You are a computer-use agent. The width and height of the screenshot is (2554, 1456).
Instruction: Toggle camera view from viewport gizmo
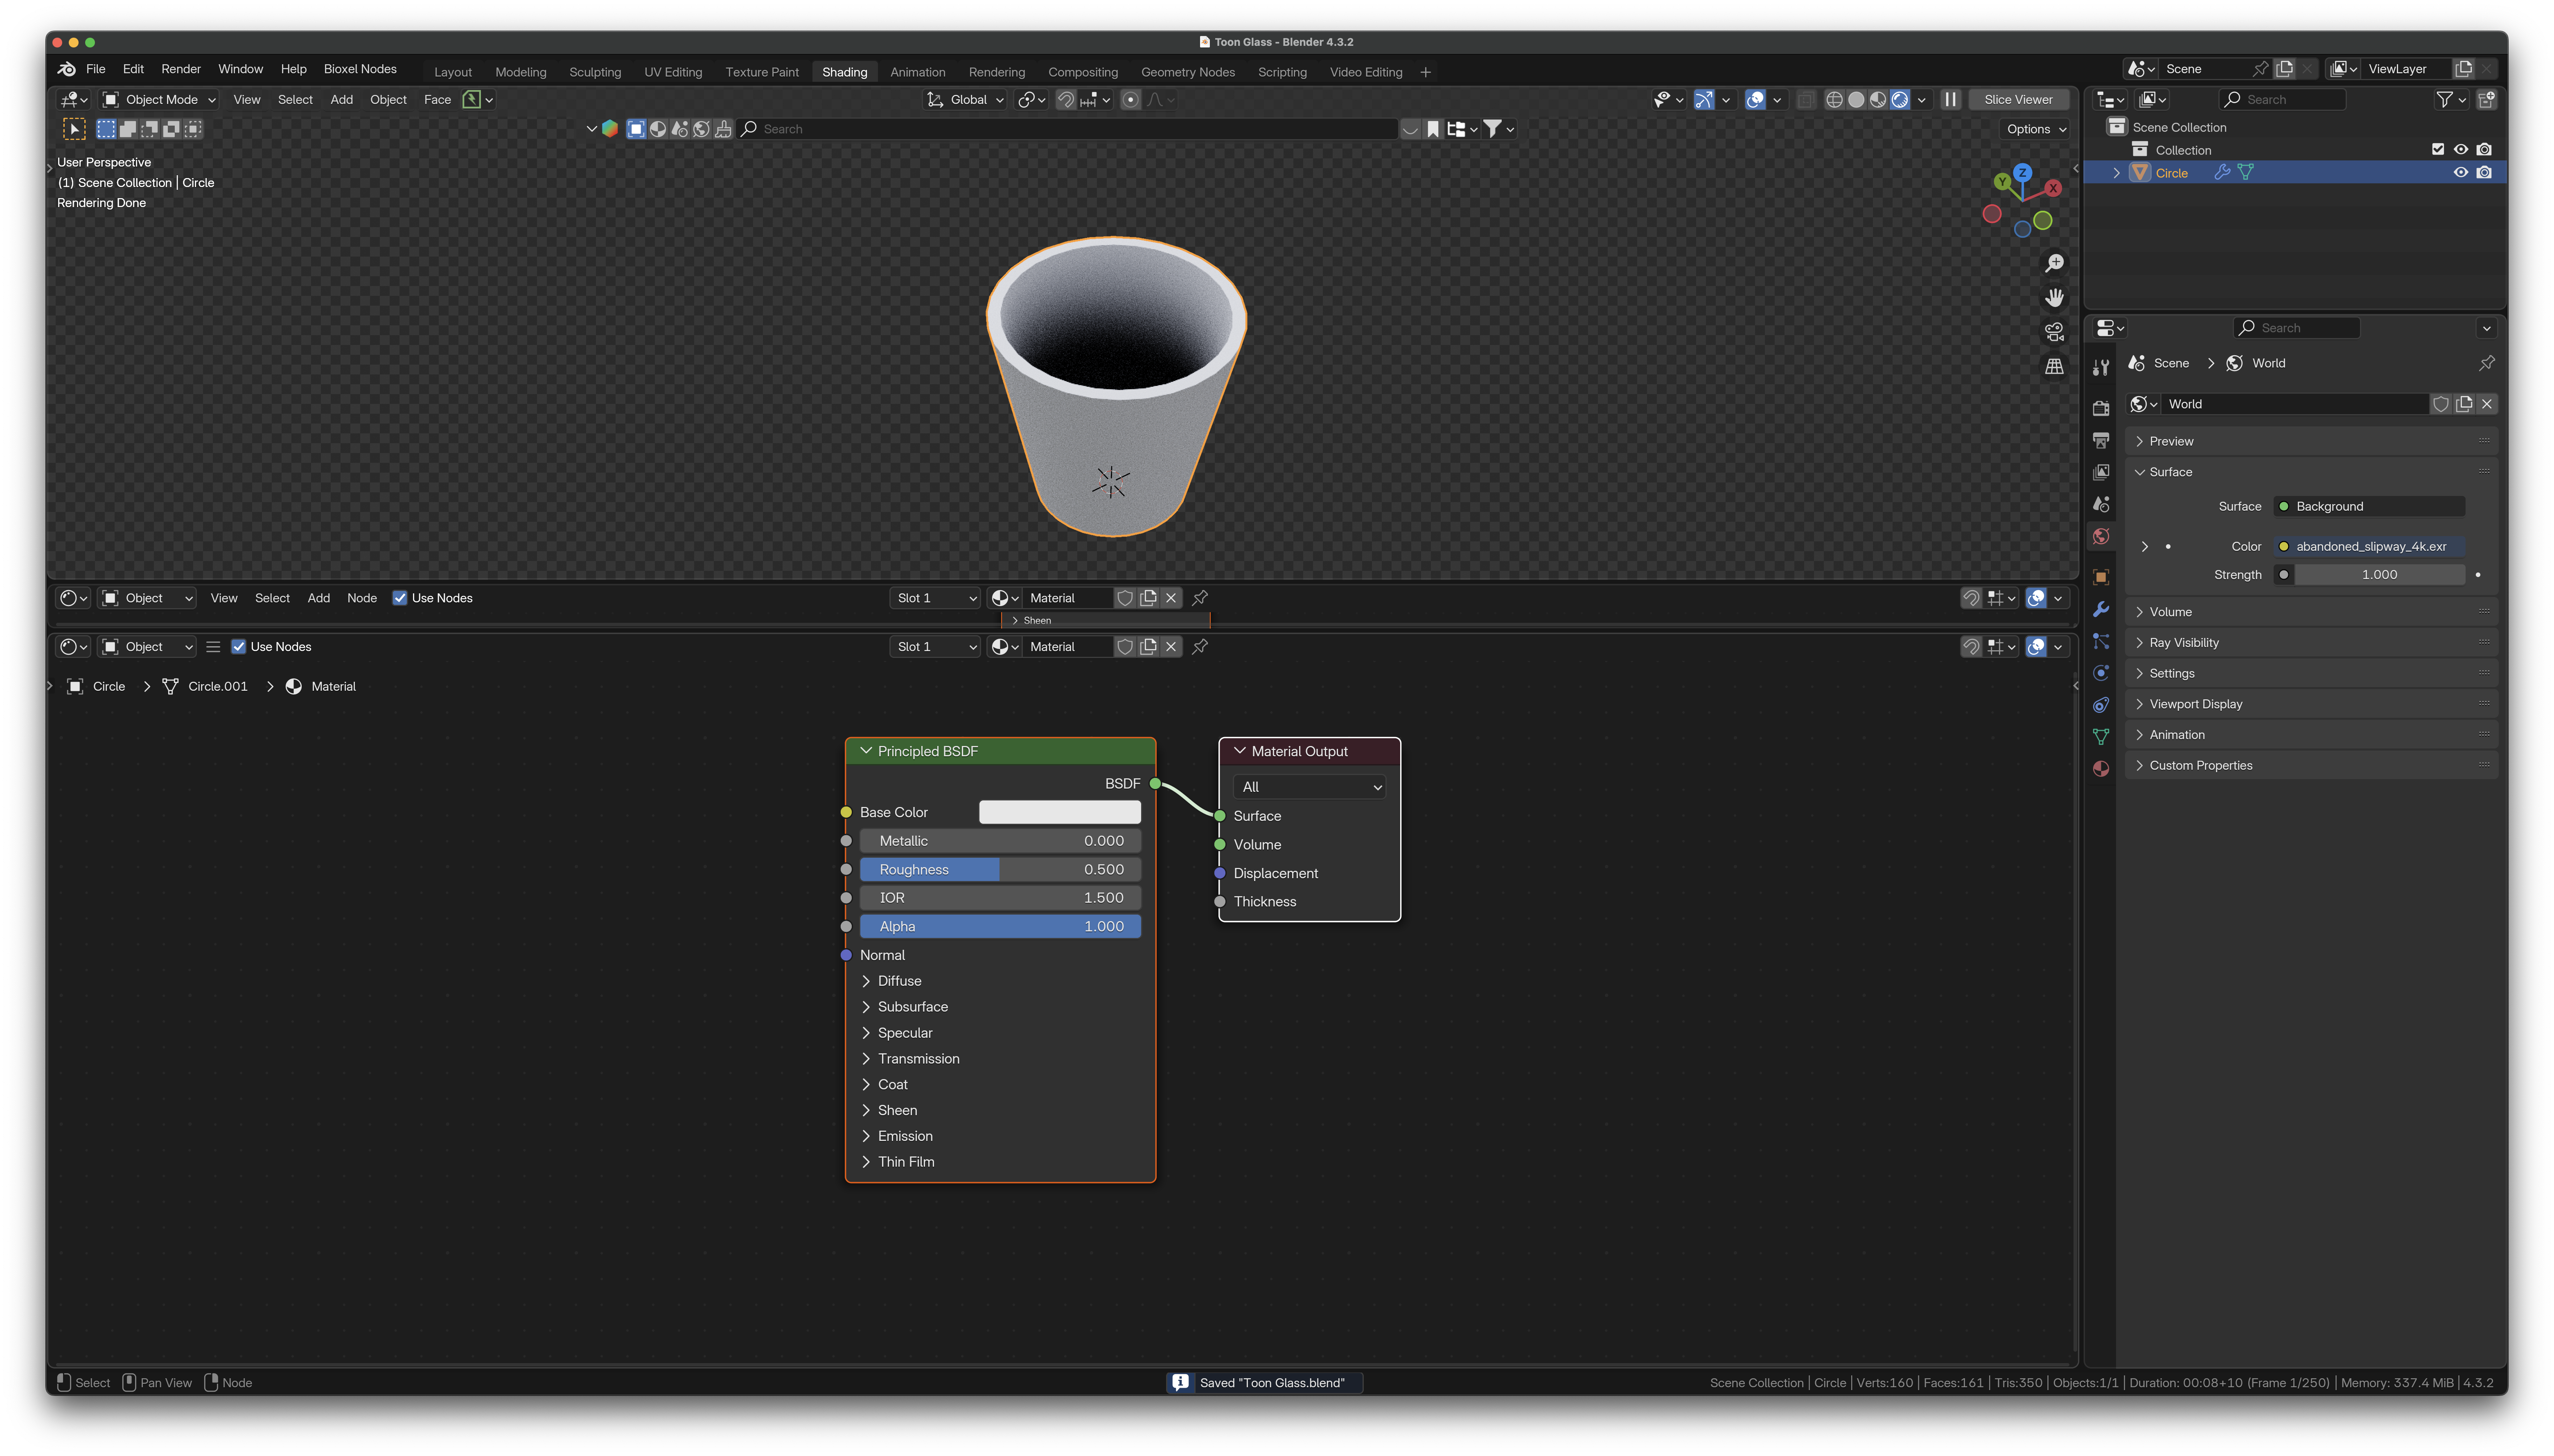click(x=2054, y=332)
